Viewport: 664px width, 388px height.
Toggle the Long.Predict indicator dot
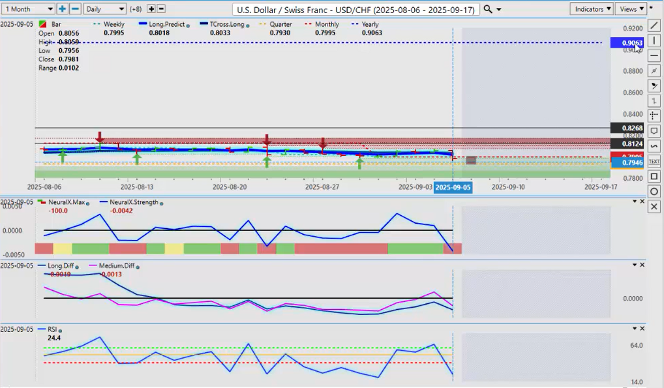pos(189,25)
